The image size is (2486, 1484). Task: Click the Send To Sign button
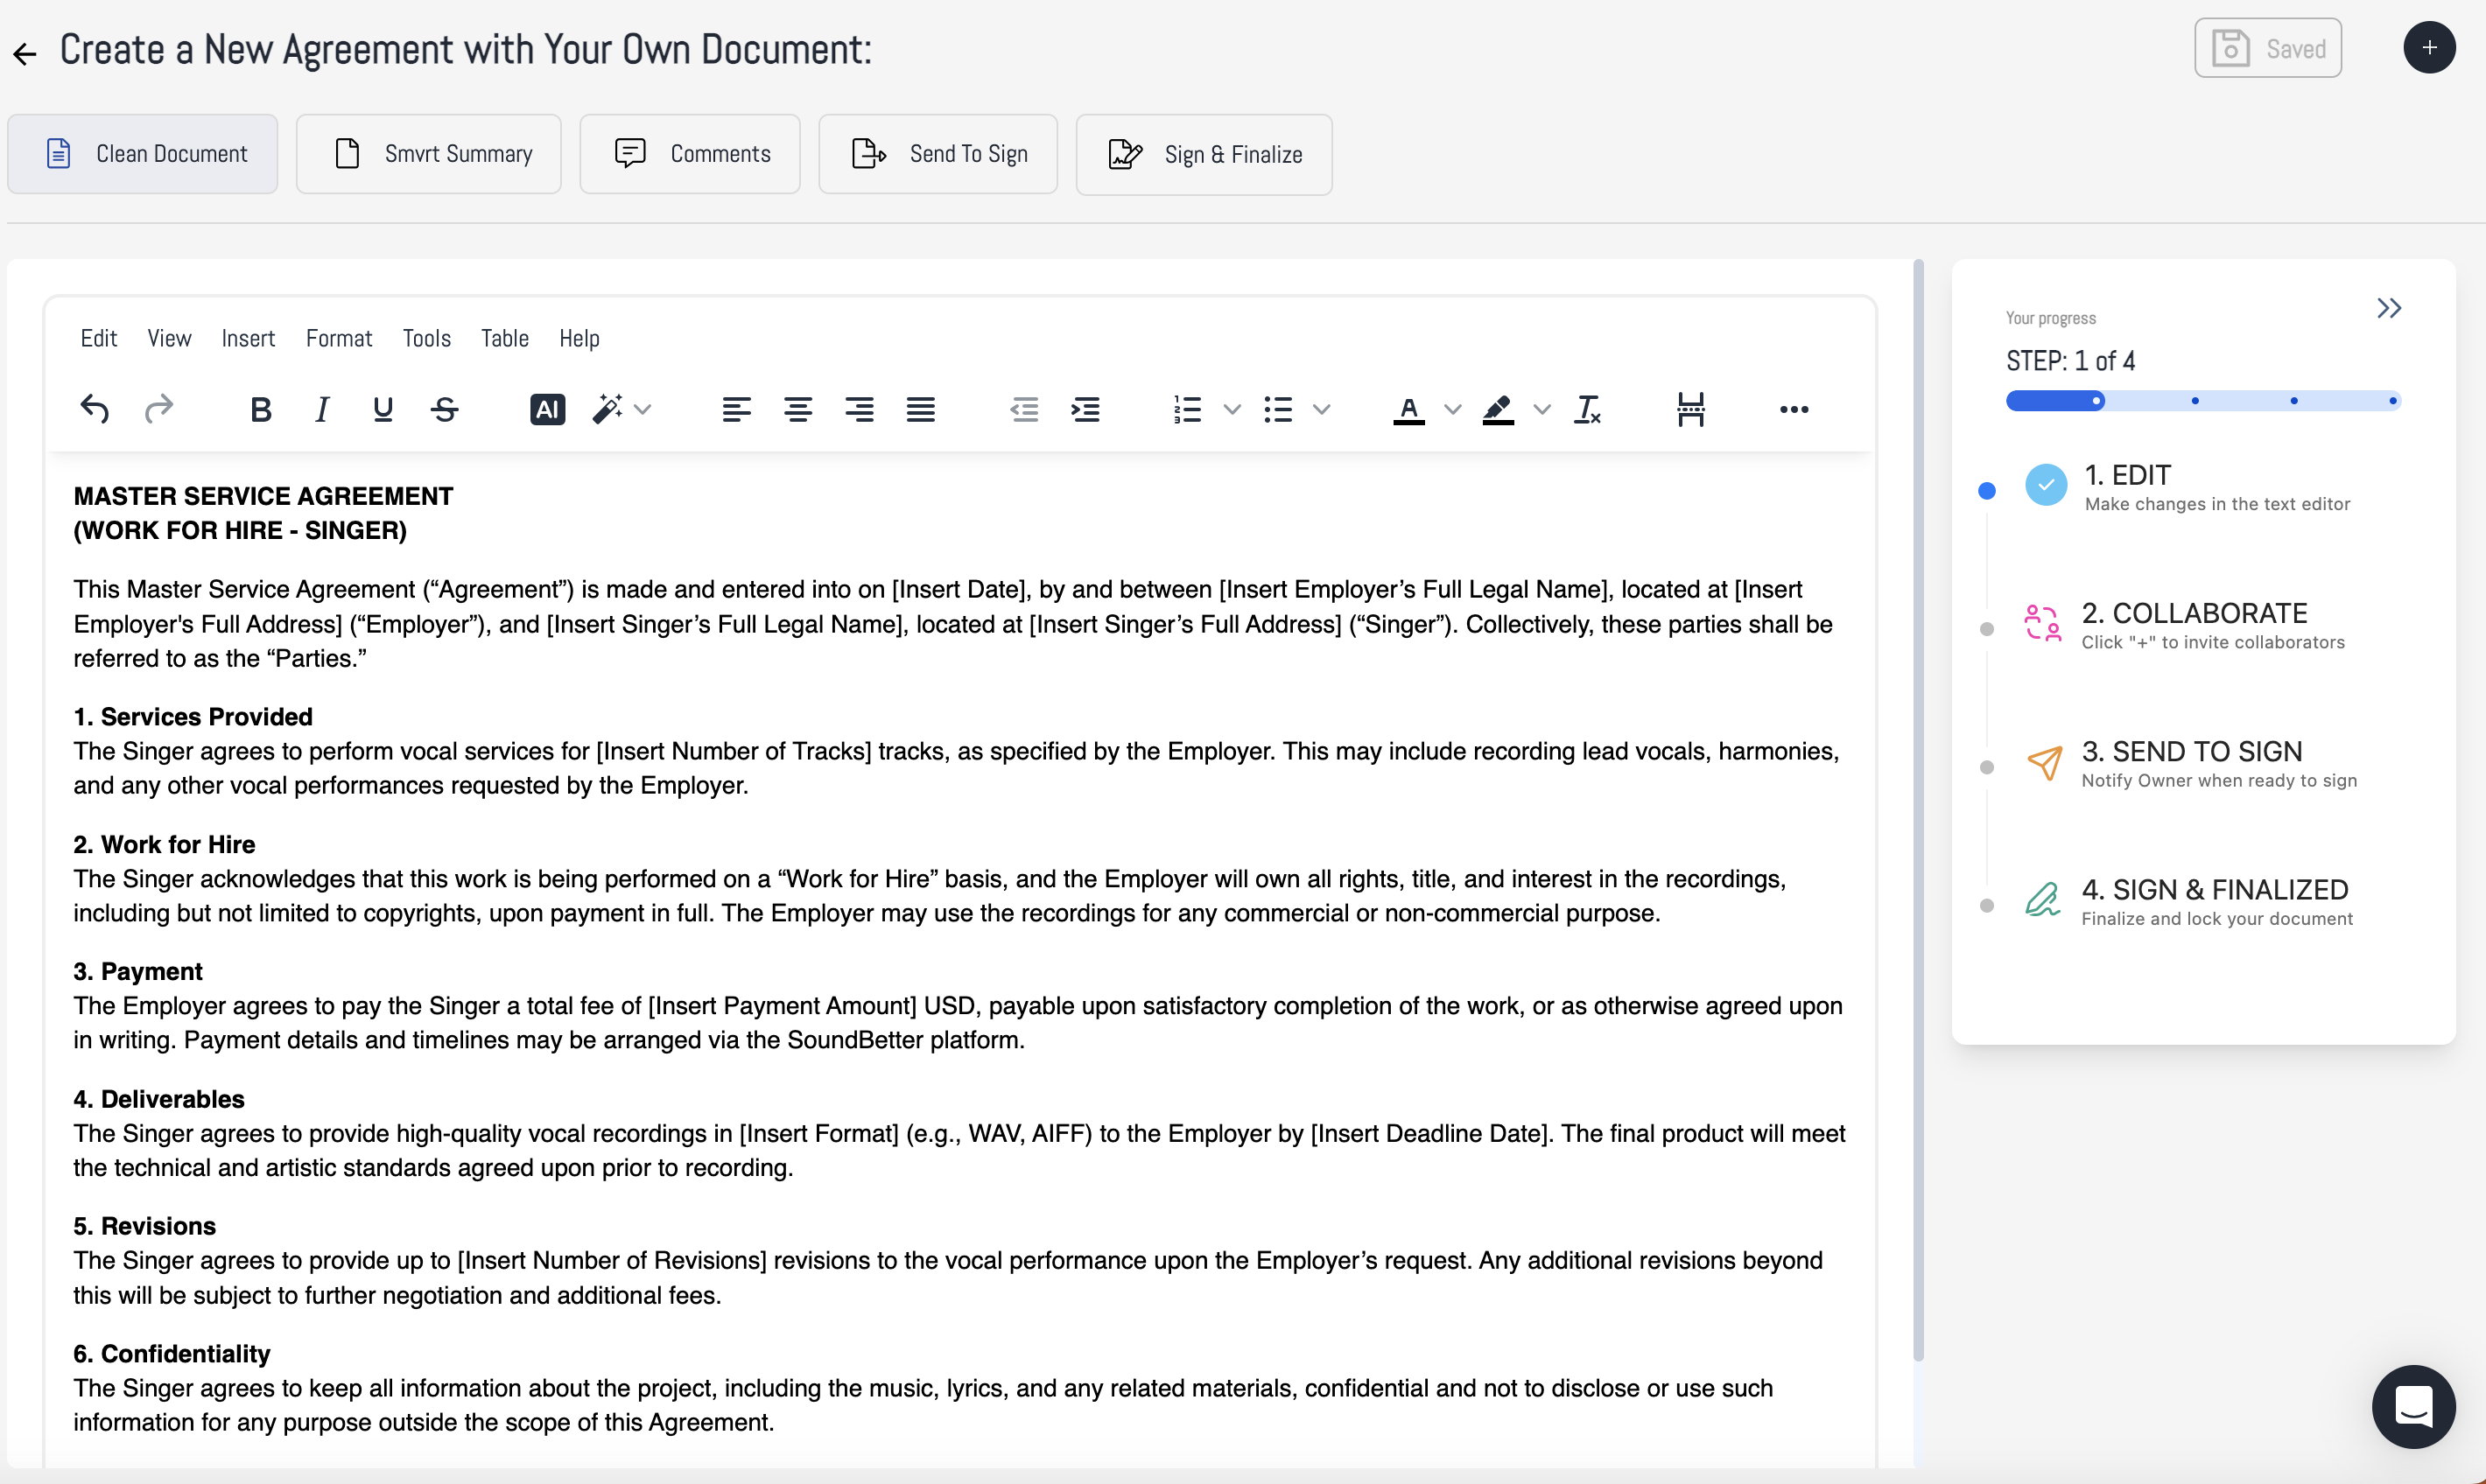click(x=938, y=154)
